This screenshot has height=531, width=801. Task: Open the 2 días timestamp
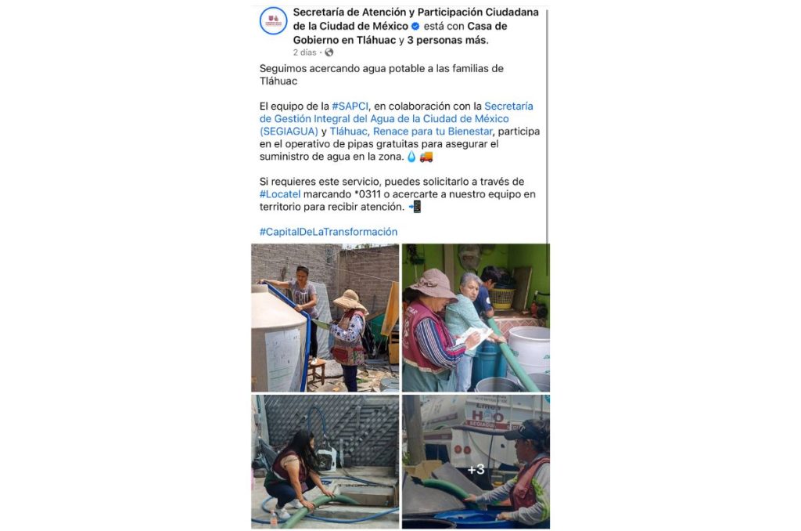click(304, 52)
